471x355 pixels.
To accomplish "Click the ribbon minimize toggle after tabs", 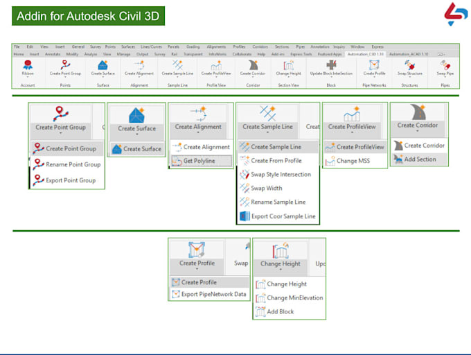I will 441,54.
